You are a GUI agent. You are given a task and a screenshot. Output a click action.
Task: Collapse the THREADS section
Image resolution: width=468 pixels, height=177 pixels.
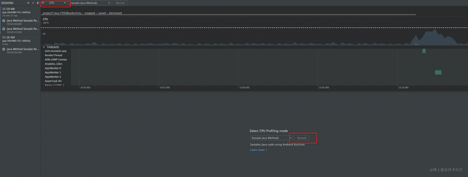tap(44, 47)
